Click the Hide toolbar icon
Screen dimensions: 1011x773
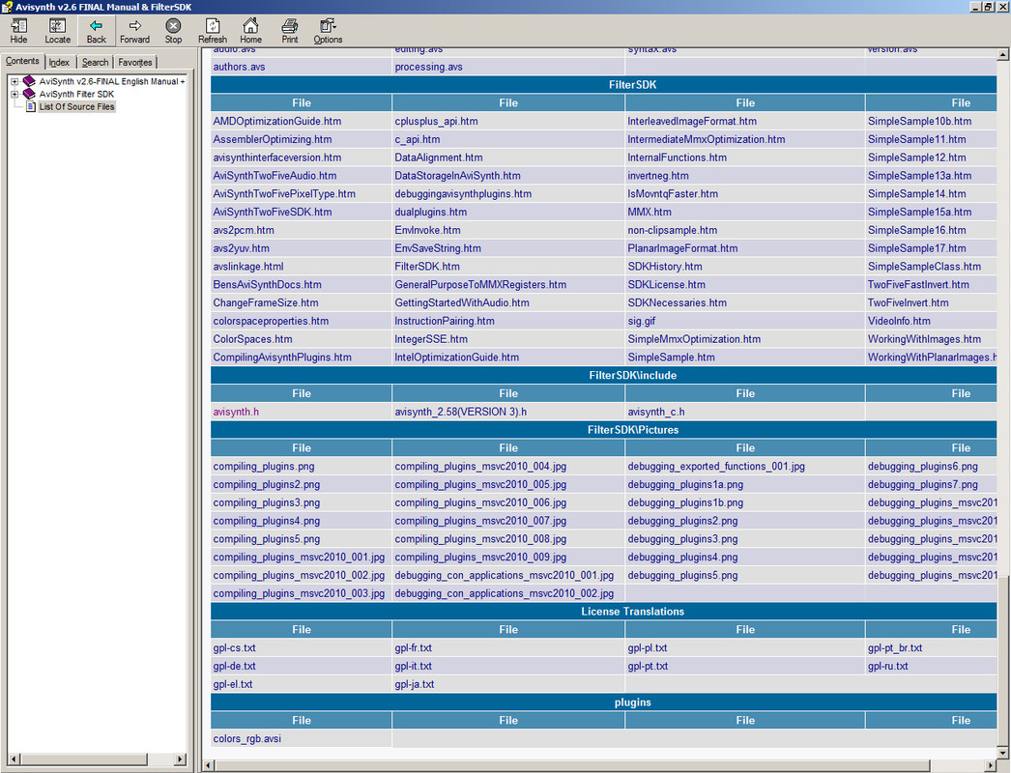tap(18, 26)
